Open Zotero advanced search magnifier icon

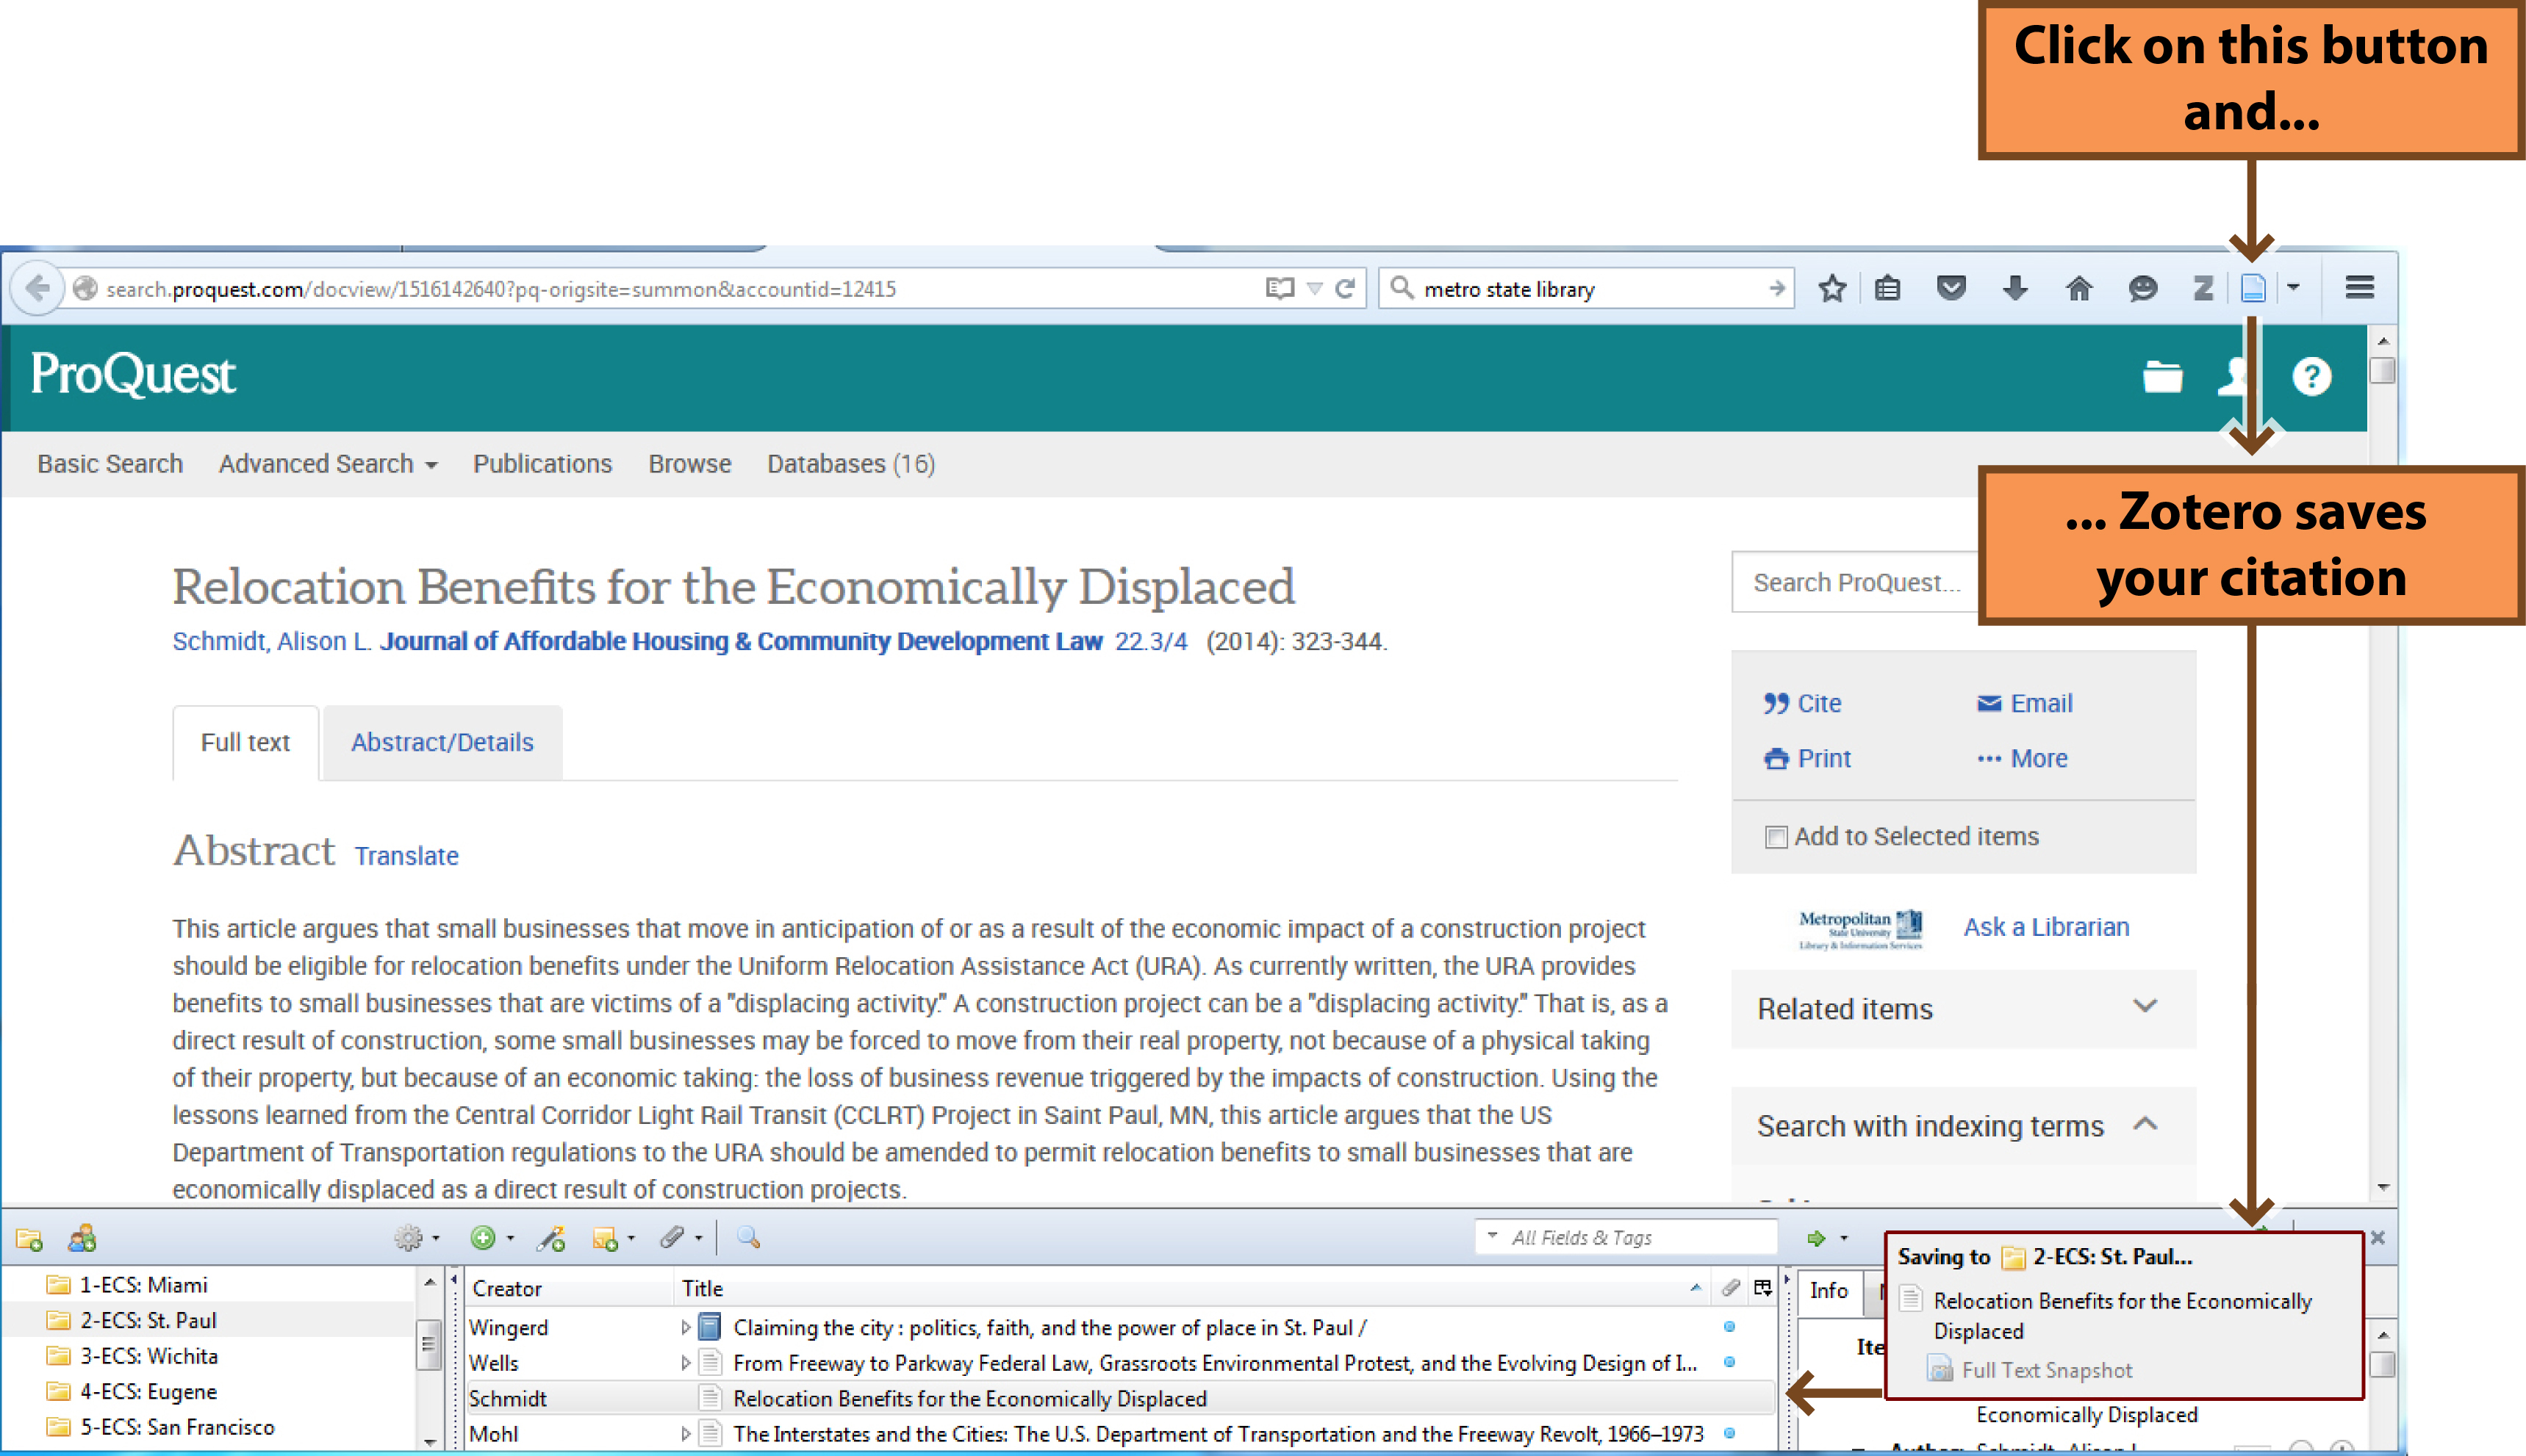pyautogui.click(x=748, y=1239)
